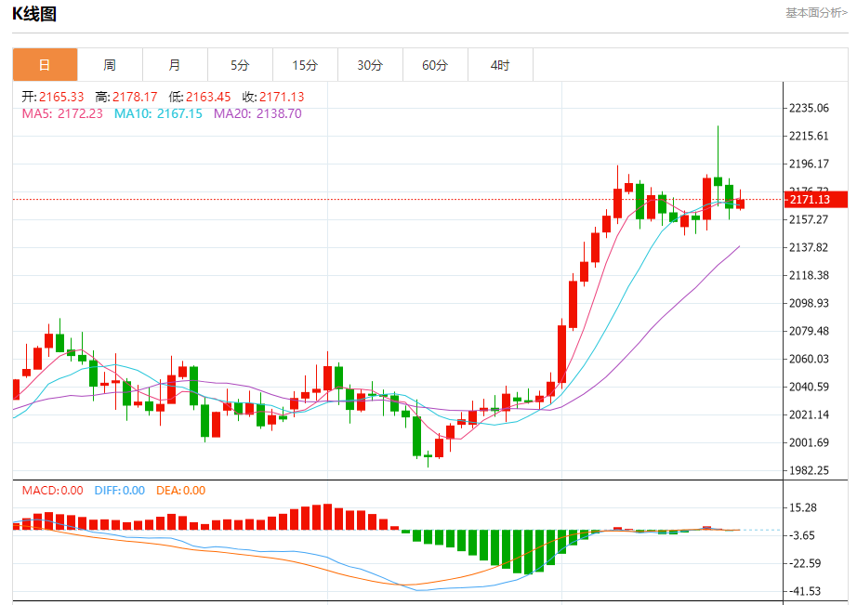Open the 5分 interval tab
The width and height of the screenshot is (857, 605).
(240, 65)
